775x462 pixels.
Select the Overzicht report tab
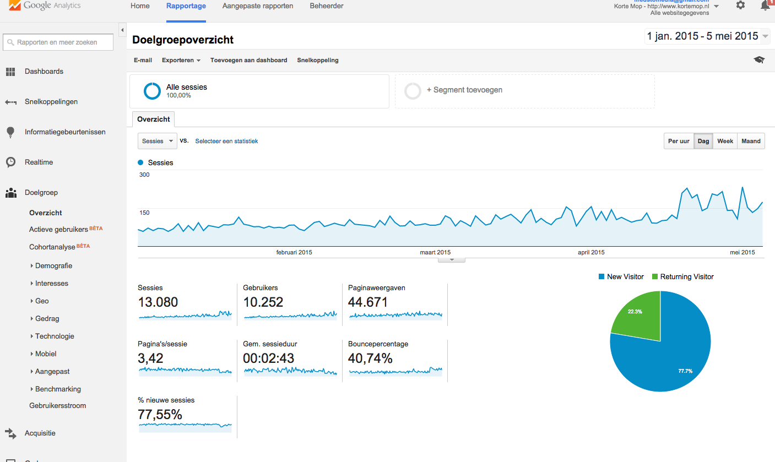tap(154, 119)
